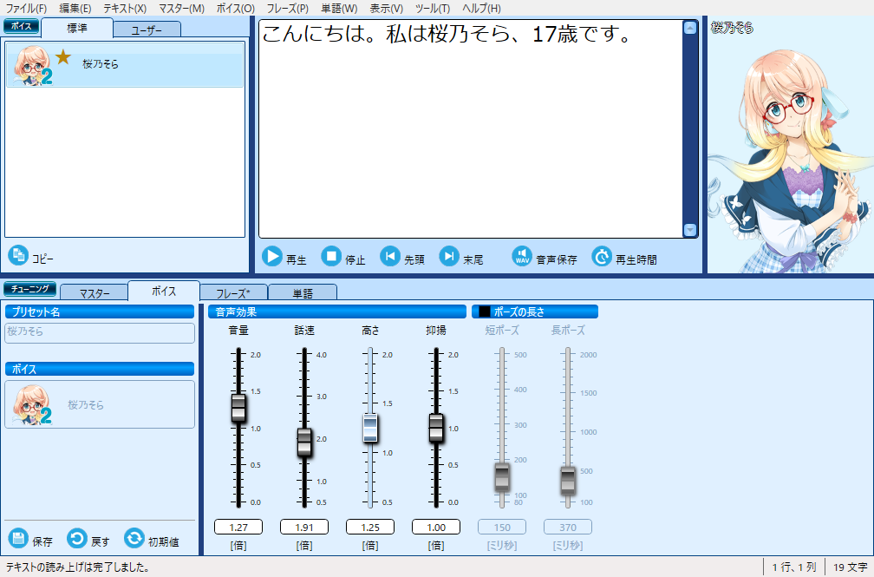The height and width of the screenshot is (577, 874).
Task: Open the 編集(E) menu
Action: click(x=75, y=9)
